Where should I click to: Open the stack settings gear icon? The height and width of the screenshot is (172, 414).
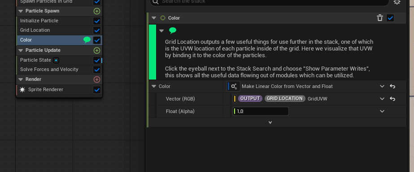[397, 2]
